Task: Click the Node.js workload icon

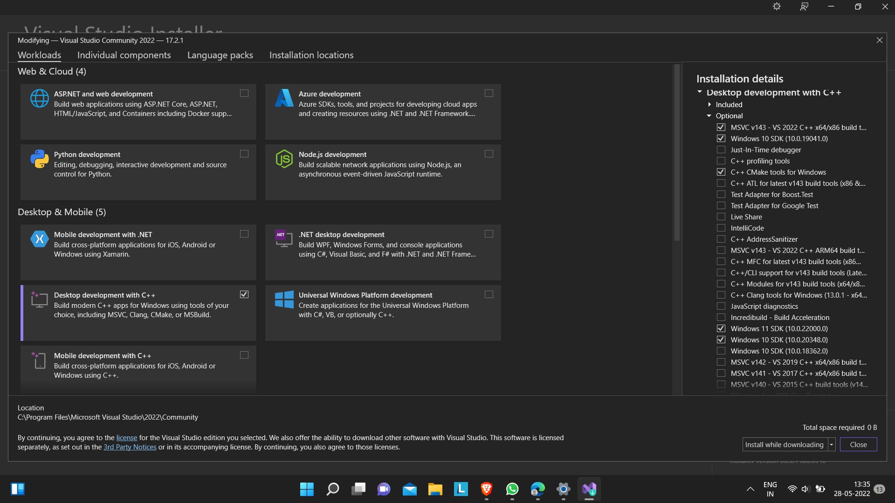Action: (284, 158)
